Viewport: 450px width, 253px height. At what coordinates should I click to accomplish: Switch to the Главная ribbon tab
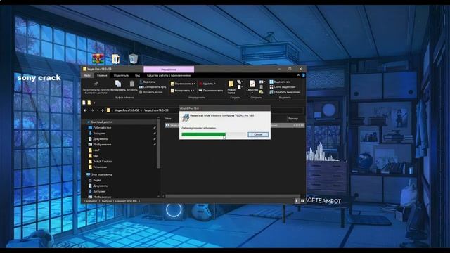pyautogui.click(x=102, y=75)
